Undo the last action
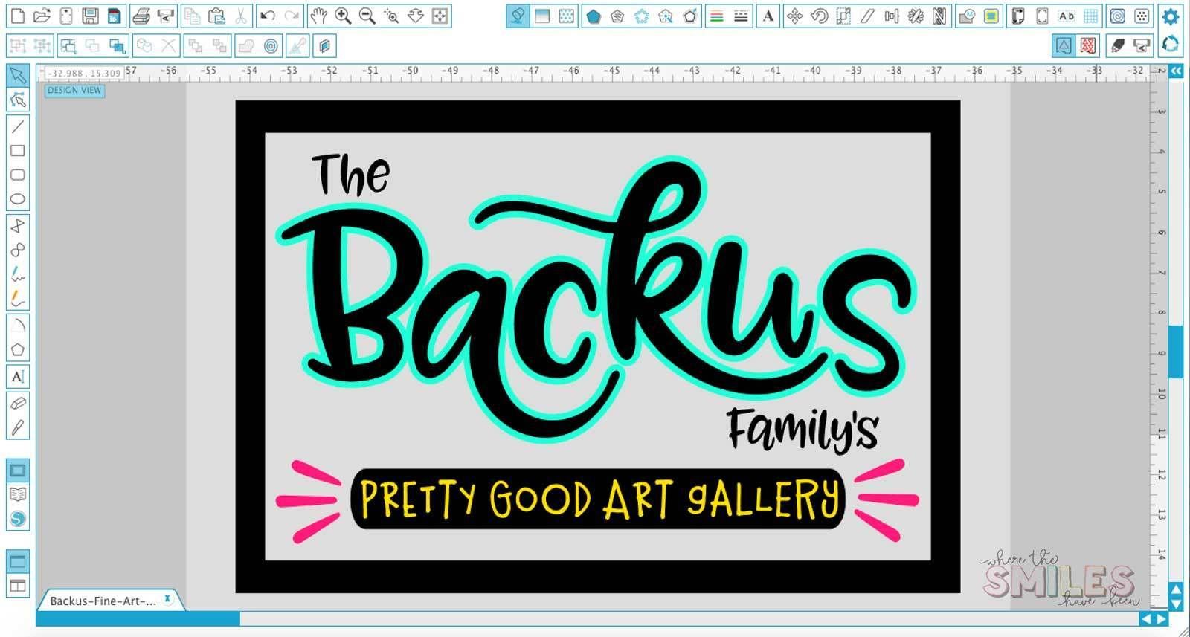 268,16
